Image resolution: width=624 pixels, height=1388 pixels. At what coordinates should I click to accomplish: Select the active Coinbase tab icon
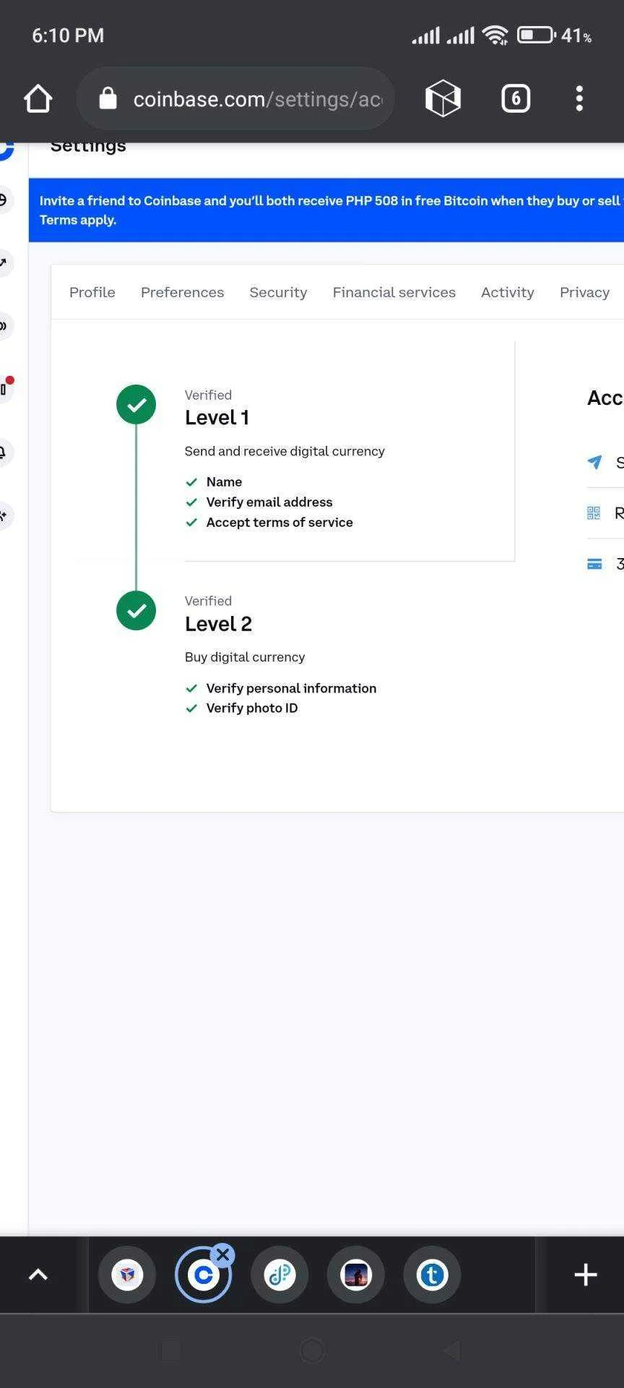pos(203,1275)
